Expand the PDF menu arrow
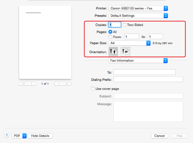The image size is (193, 143). [25, 136]
